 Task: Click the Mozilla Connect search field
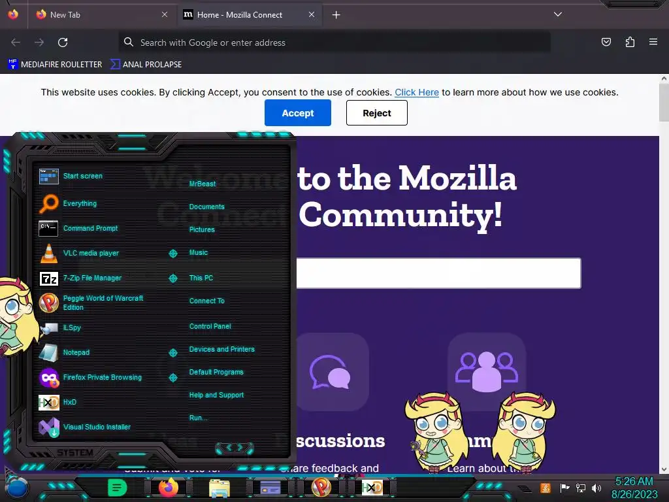coord(438,273)
